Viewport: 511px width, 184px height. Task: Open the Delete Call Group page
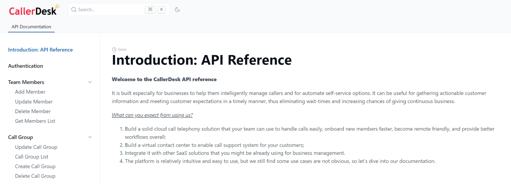pos(35,176)
